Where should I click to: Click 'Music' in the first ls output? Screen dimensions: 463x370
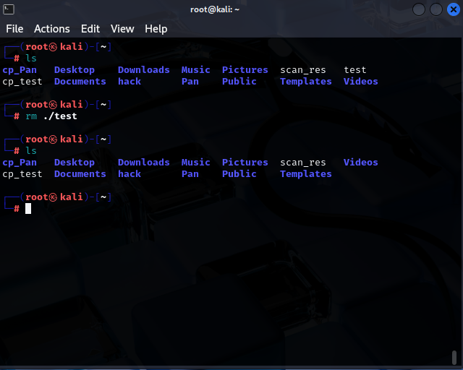coord(196,70)
